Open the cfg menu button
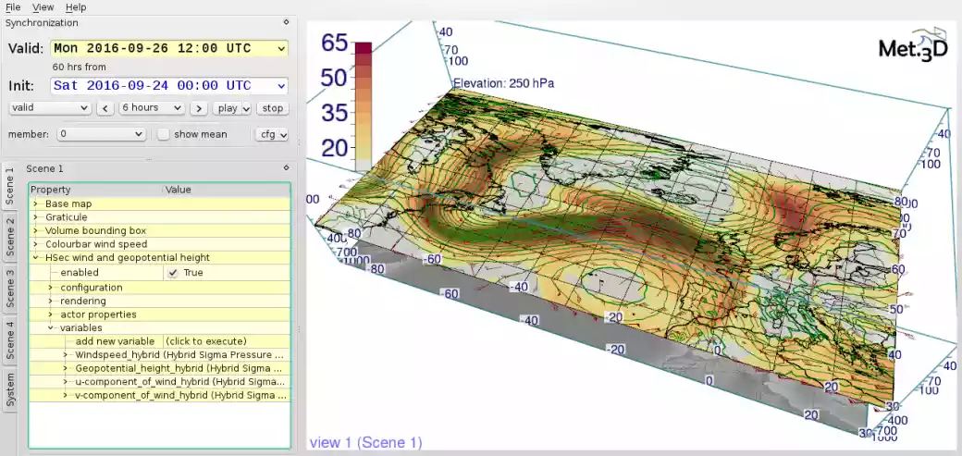 tap(271, 134)
